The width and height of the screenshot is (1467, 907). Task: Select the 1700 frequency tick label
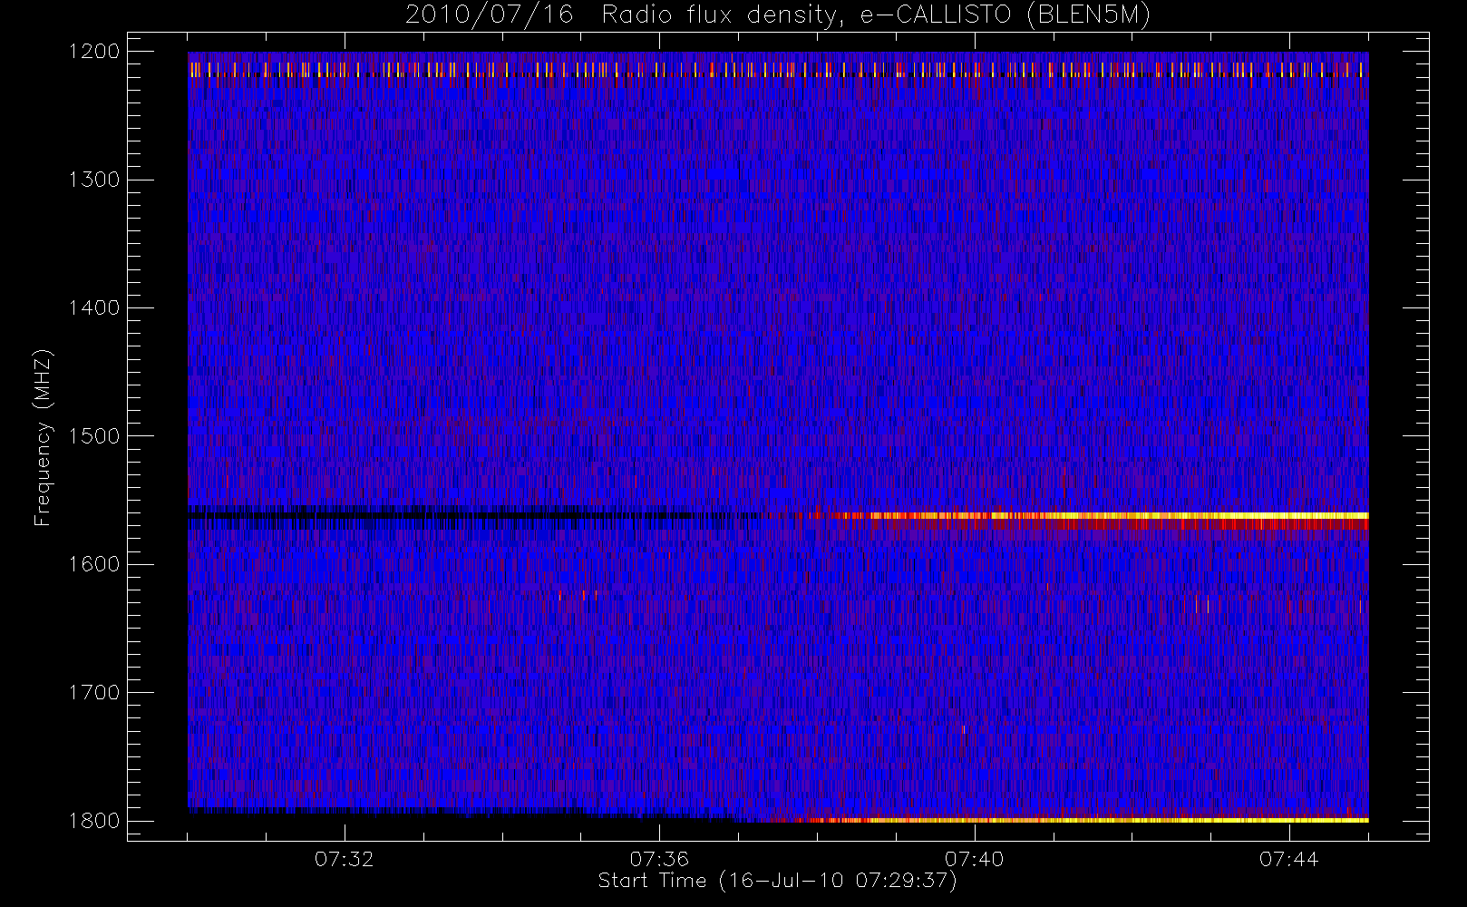pyautogui.click(x=94, y=692)
